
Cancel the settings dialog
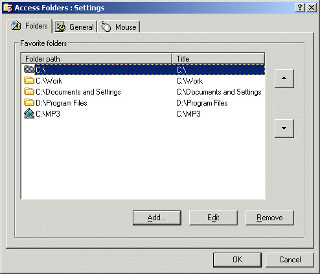point(290,260)
